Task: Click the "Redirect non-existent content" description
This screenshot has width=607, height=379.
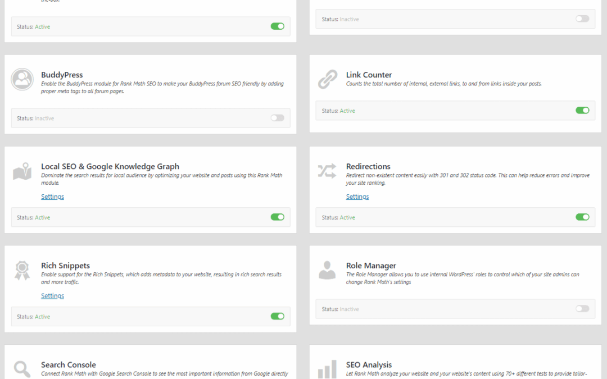Action: click(468, 179)
